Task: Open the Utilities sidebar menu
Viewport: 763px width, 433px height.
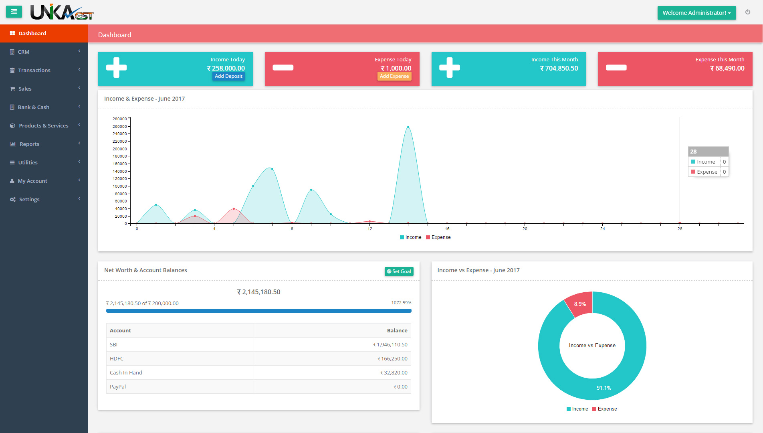Action: 28,163
